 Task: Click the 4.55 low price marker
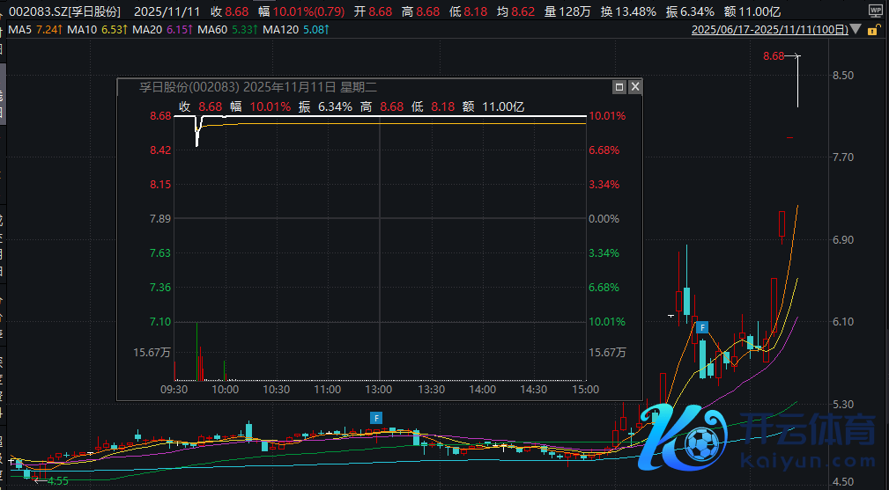58,480
